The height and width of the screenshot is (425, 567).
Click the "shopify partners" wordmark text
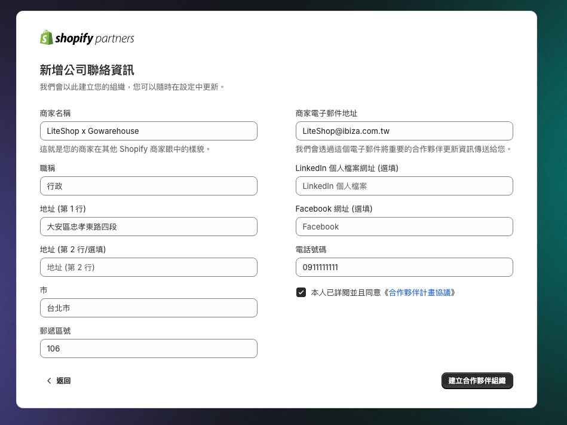tap(94, 39)
